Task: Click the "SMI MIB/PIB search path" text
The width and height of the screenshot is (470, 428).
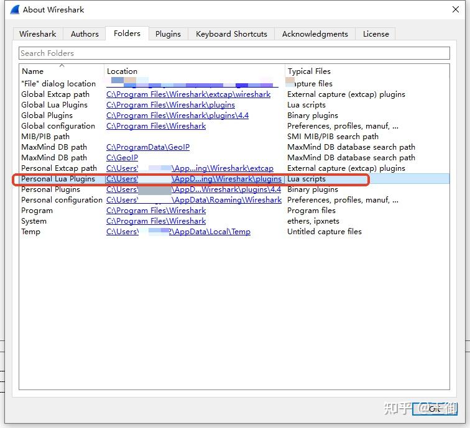Action: click(x=333, y=137)
